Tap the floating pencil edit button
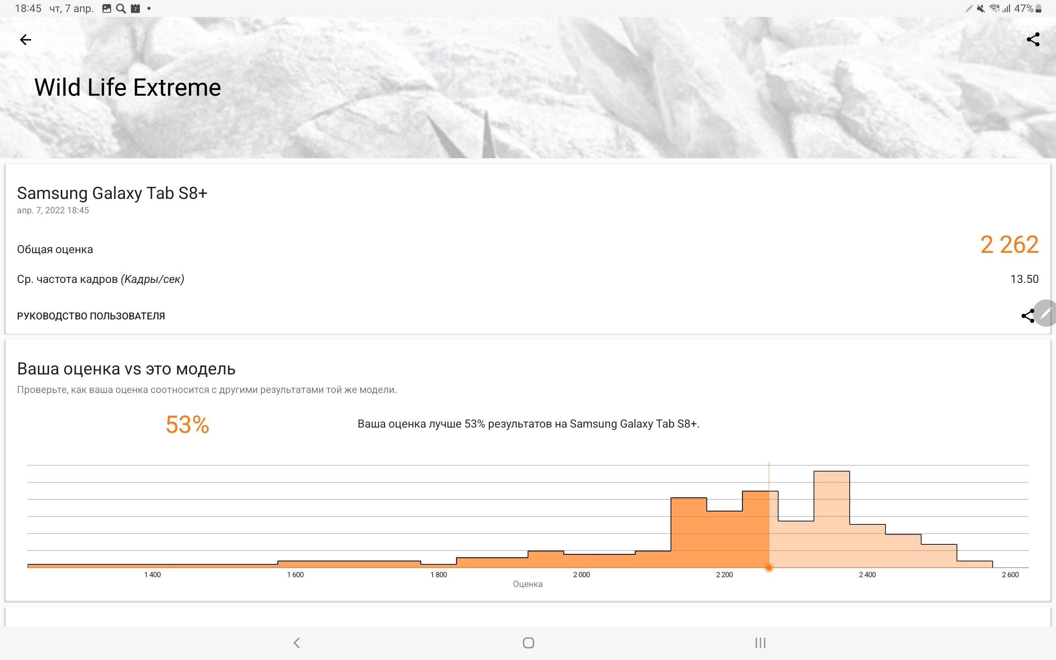Image resolution: width=1056 pixels, height=660 pixels. (1046, 313)
